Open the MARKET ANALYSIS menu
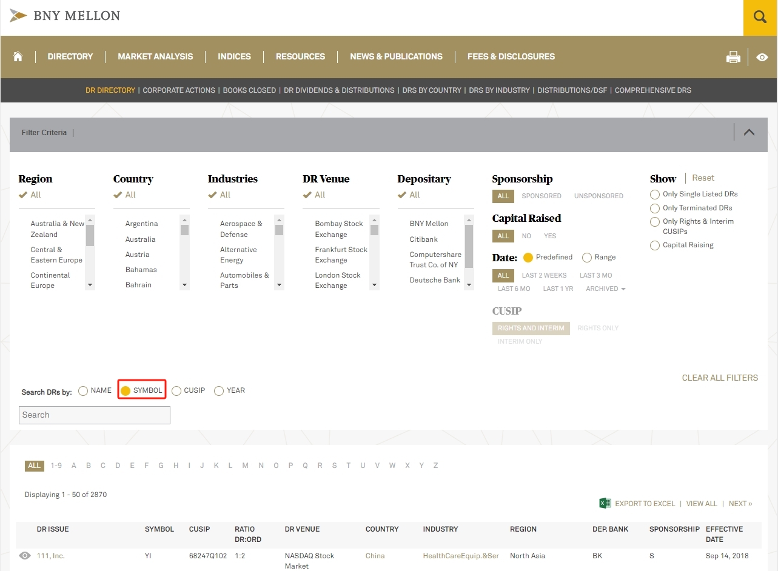Image resolution: width=778 pixels, height=571 pixels. pos(155,56)
